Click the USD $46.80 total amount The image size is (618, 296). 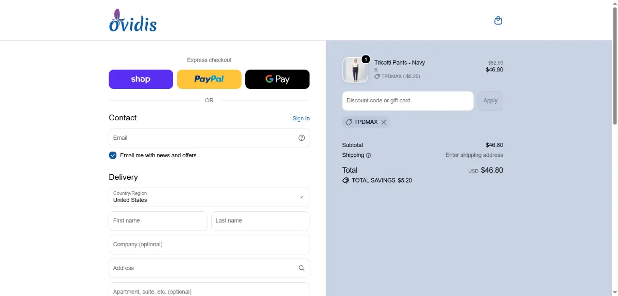486,170
